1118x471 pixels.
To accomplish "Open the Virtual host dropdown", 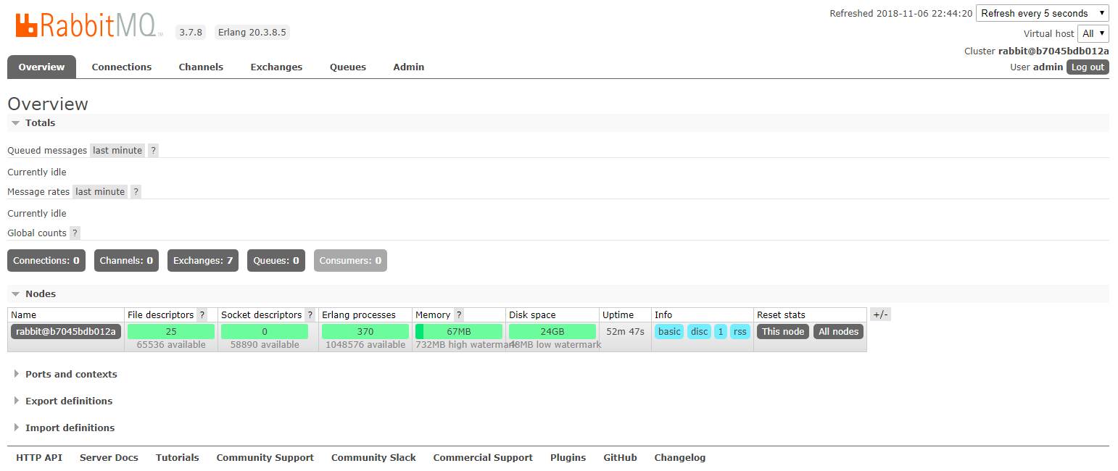I will [x=1093, y=33].
